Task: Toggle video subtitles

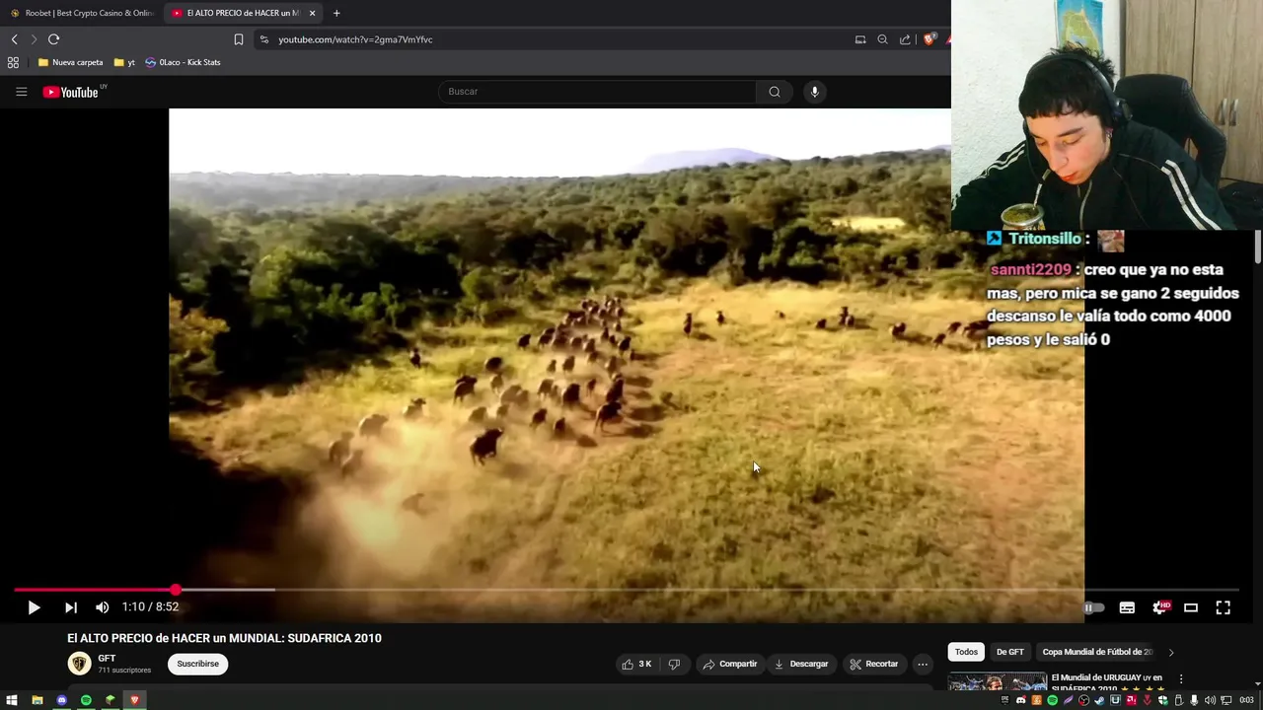Action: point(1127,607)
